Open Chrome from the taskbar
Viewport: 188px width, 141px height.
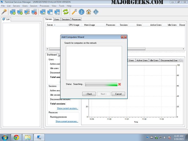tap(16, 137)
